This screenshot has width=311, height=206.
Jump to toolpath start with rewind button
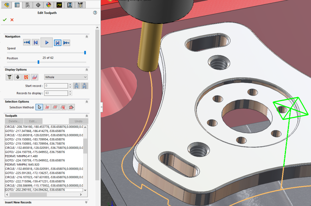pyautogui.click(x=27, y=42)
